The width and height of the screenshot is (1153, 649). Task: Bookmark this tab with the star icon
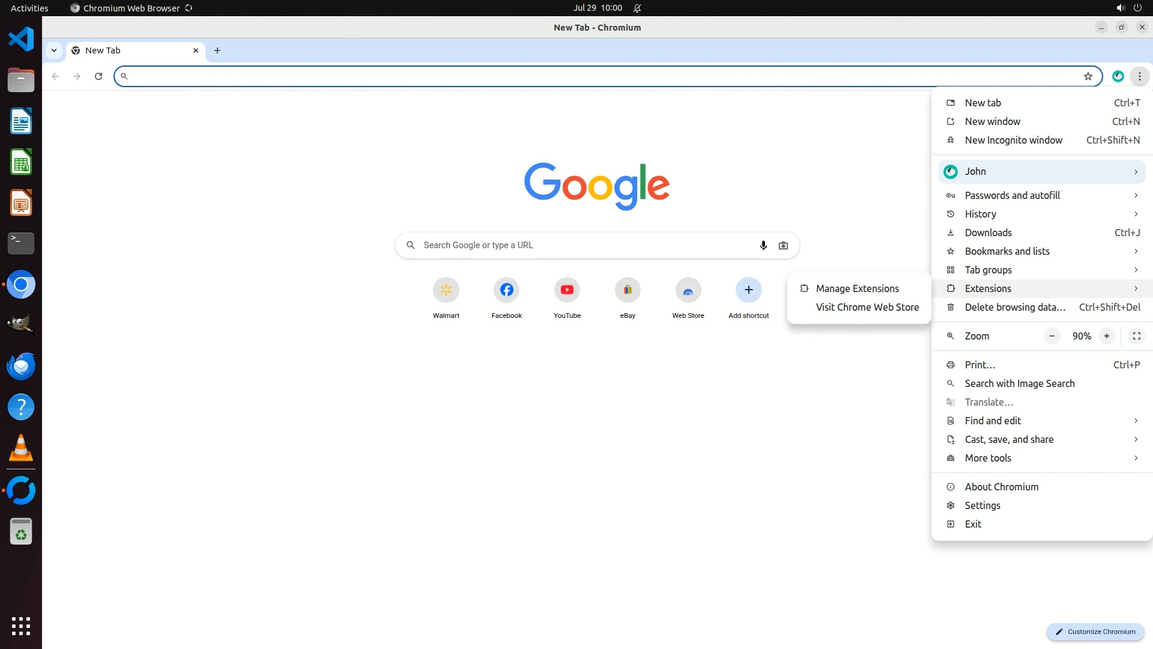click(x=1088, y=76)
